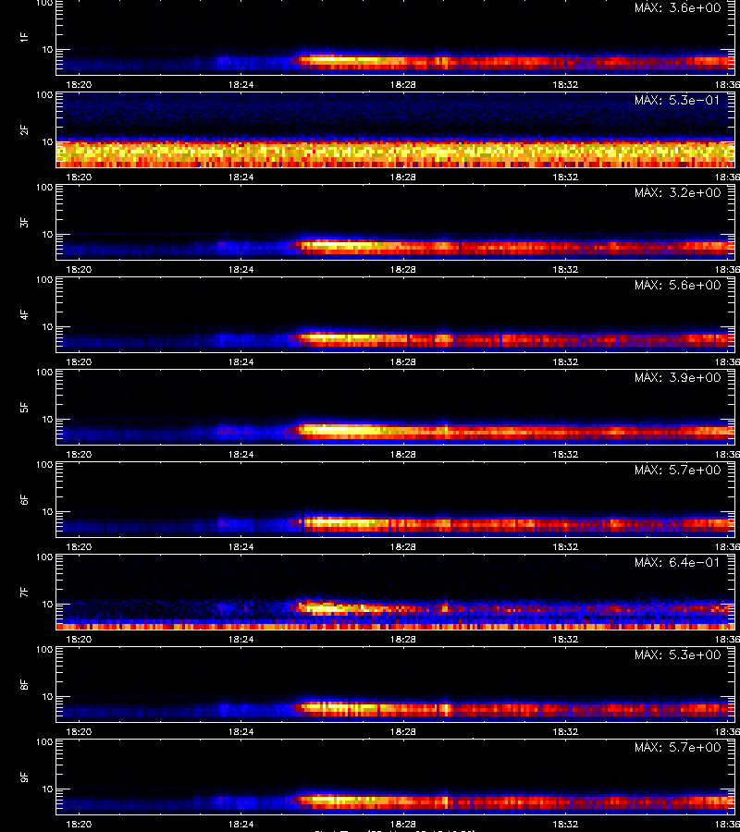Click '18:32' time label under panel 8F

[x=565, y=732]
